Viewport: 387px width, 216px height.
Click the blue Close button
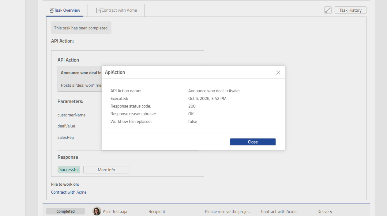click(x=253, y=142)
